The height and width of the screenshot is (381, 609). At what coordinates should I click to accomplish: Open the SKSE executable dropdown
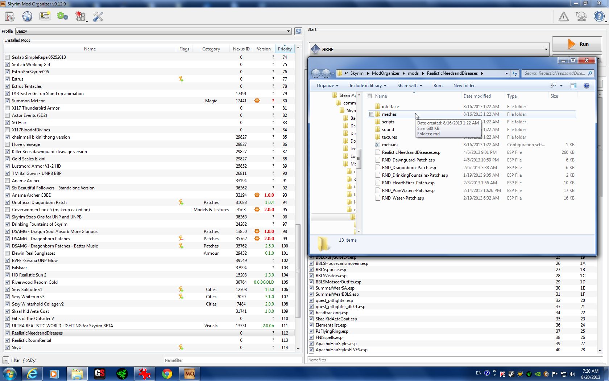click(546, 49)
